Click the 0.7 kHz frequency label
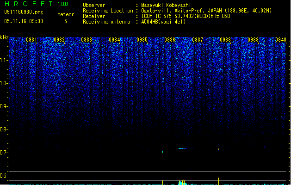The image size is (291, 185). point(4,153)
